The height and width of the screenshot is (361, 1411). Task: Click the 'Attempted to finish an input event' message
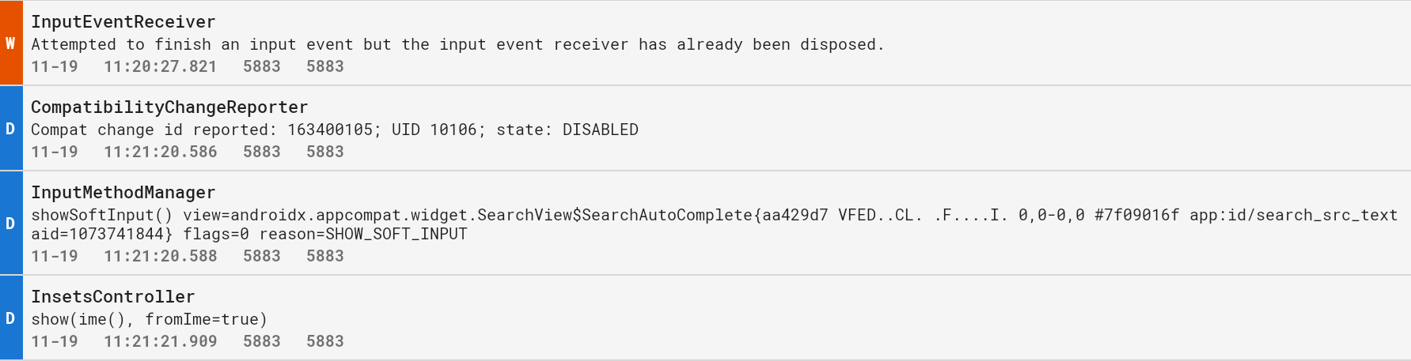click(x=457, y=44)
